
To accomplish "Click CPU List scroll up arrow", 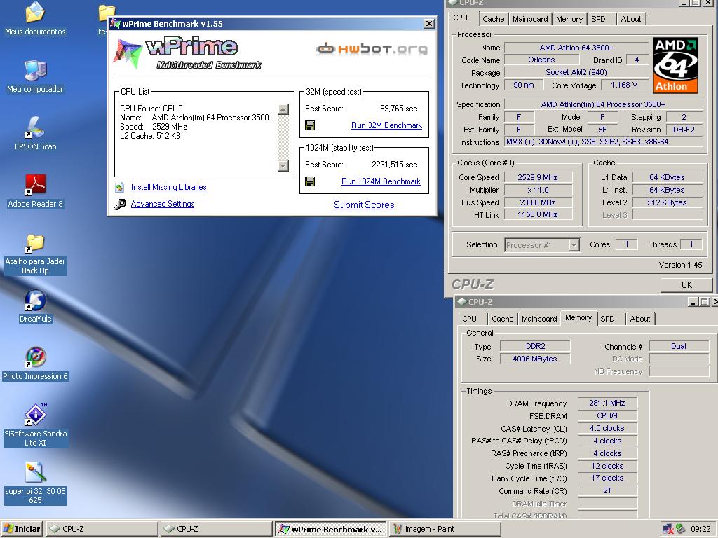I will (283, 109).
